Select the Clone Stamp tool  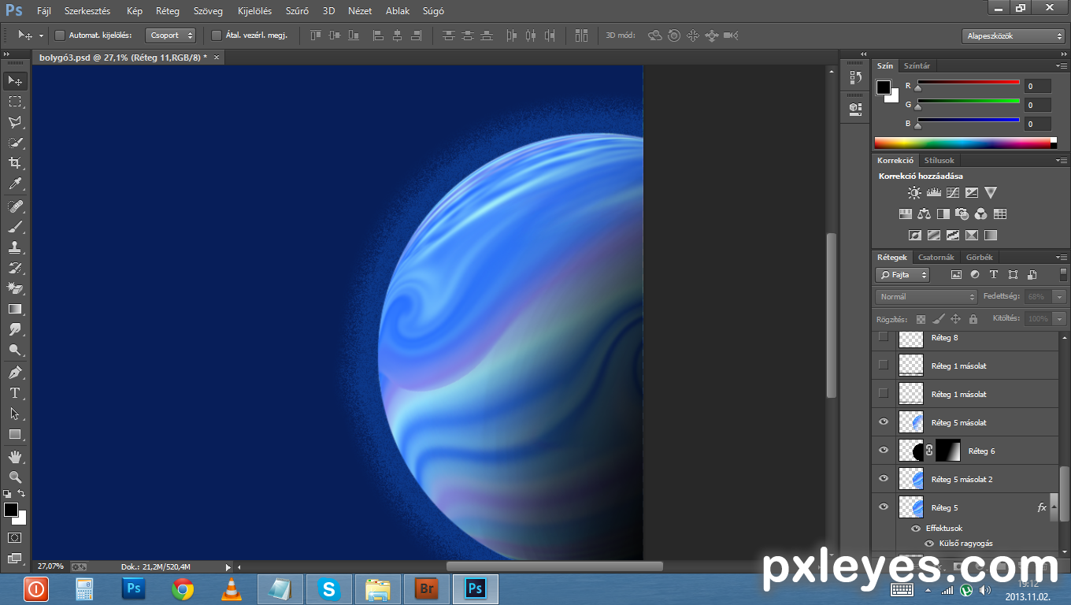click(x=15, y=247)
